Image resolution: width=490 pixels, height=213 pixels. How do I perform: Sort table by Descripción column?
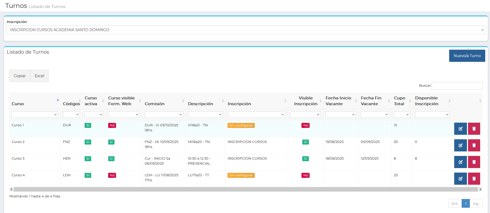pyautogui.click(x=205, y=101)
